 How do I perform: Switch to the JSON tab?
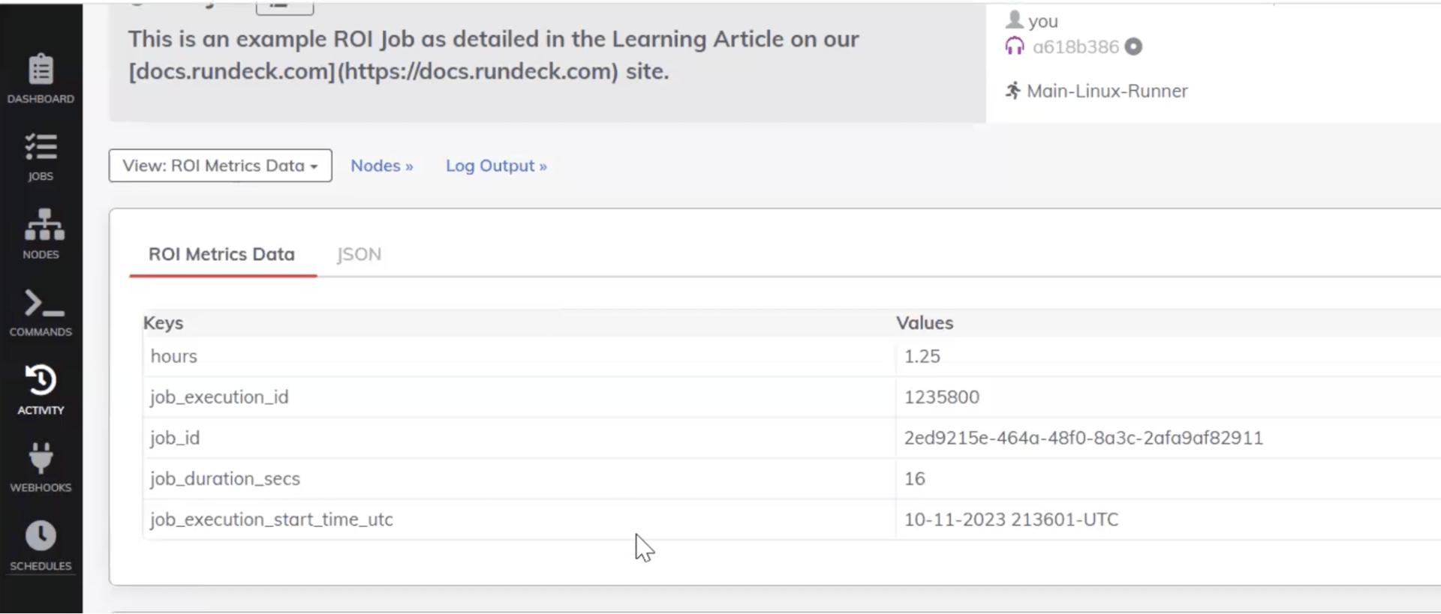click(359, 254)
